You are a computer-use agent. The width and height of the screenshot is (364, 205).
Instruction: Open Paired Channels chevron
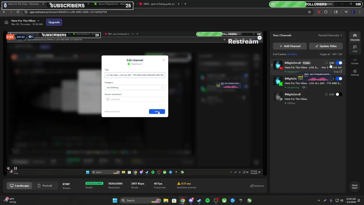[341, 35]
